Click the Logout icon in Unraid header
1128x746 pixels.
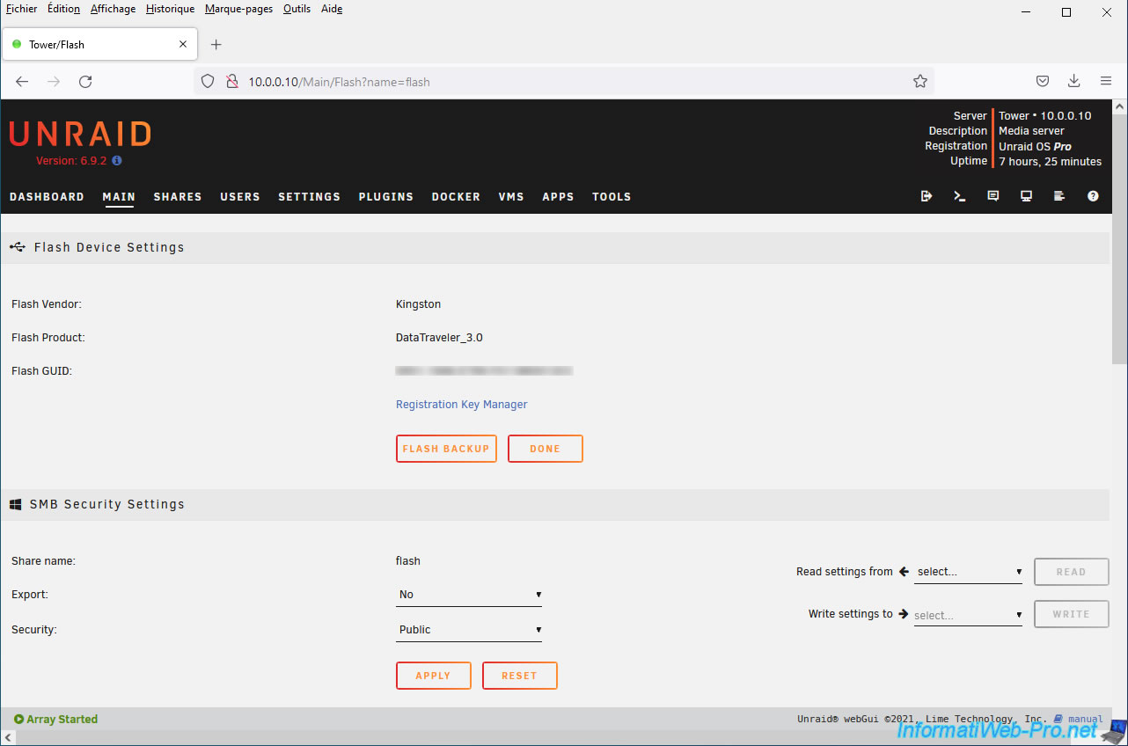926,196
